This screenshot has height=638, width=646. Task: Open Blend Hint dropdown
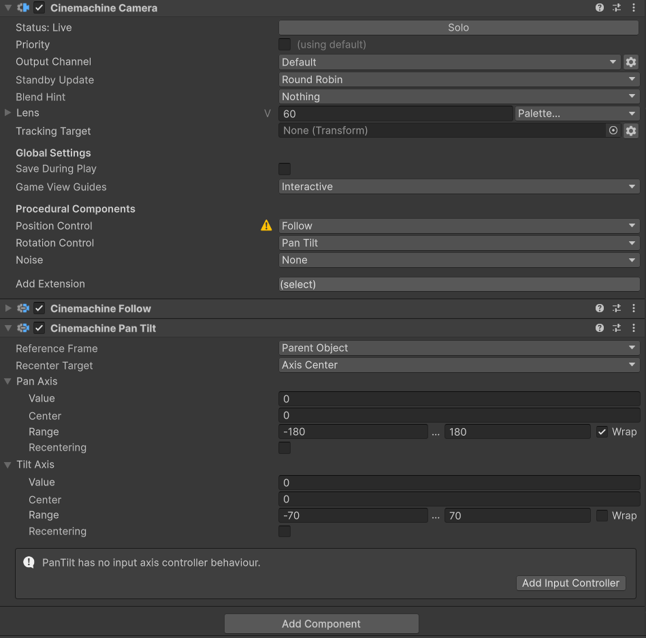coord(459,97)
